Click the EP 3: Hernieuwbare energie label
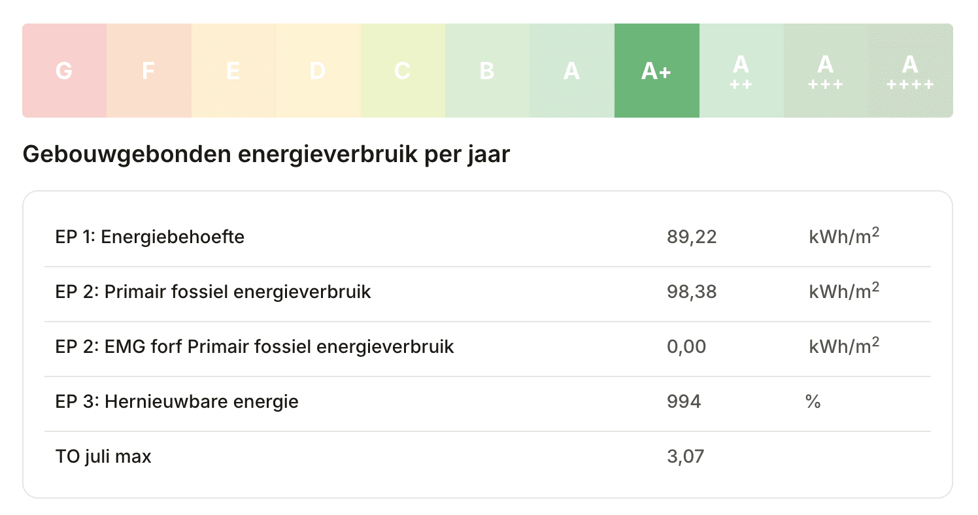 click(177, 401)
